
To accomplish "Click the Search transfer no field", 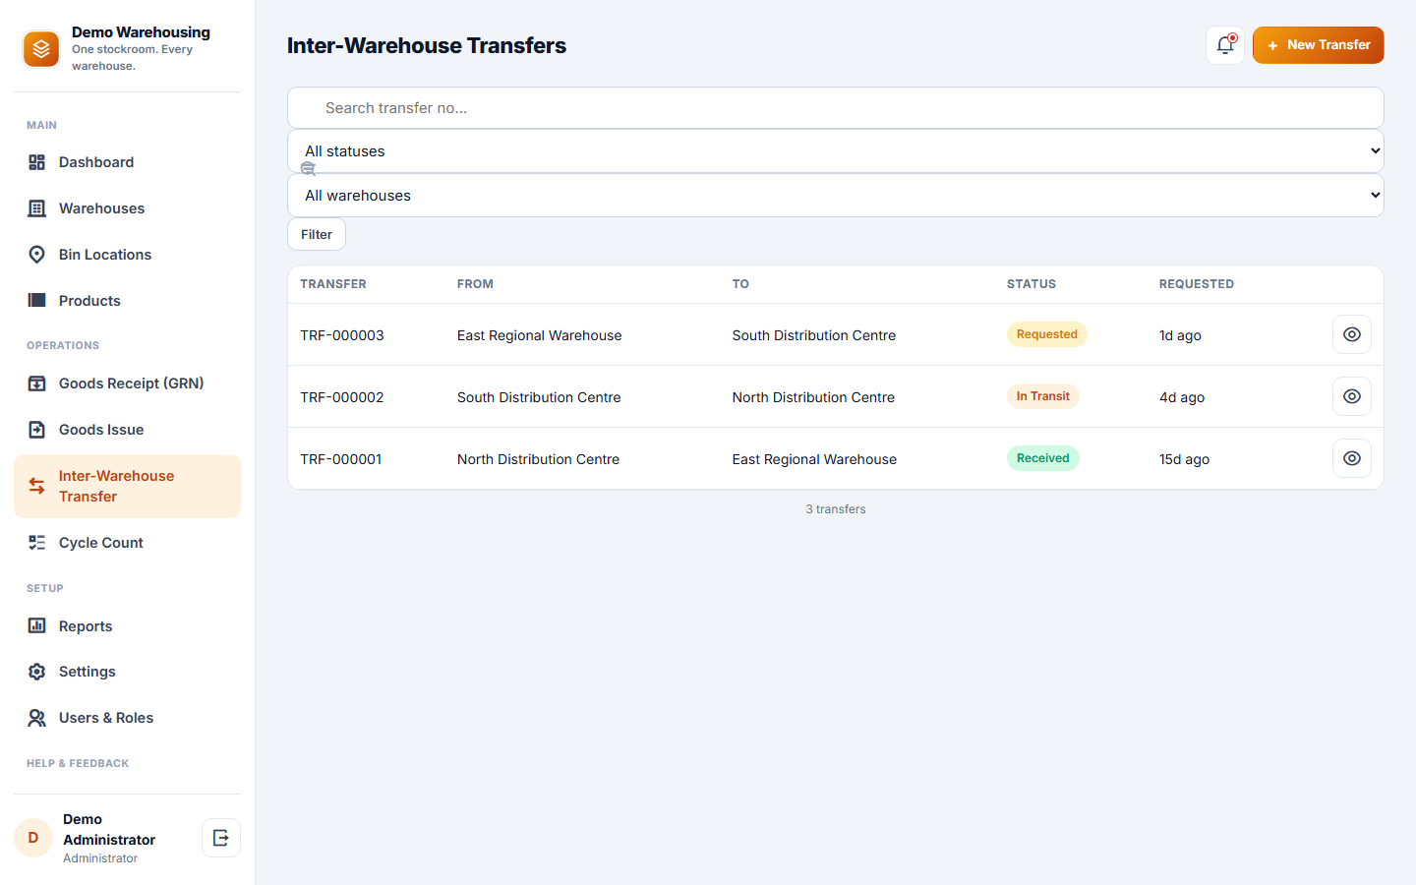I will point(836,108).
